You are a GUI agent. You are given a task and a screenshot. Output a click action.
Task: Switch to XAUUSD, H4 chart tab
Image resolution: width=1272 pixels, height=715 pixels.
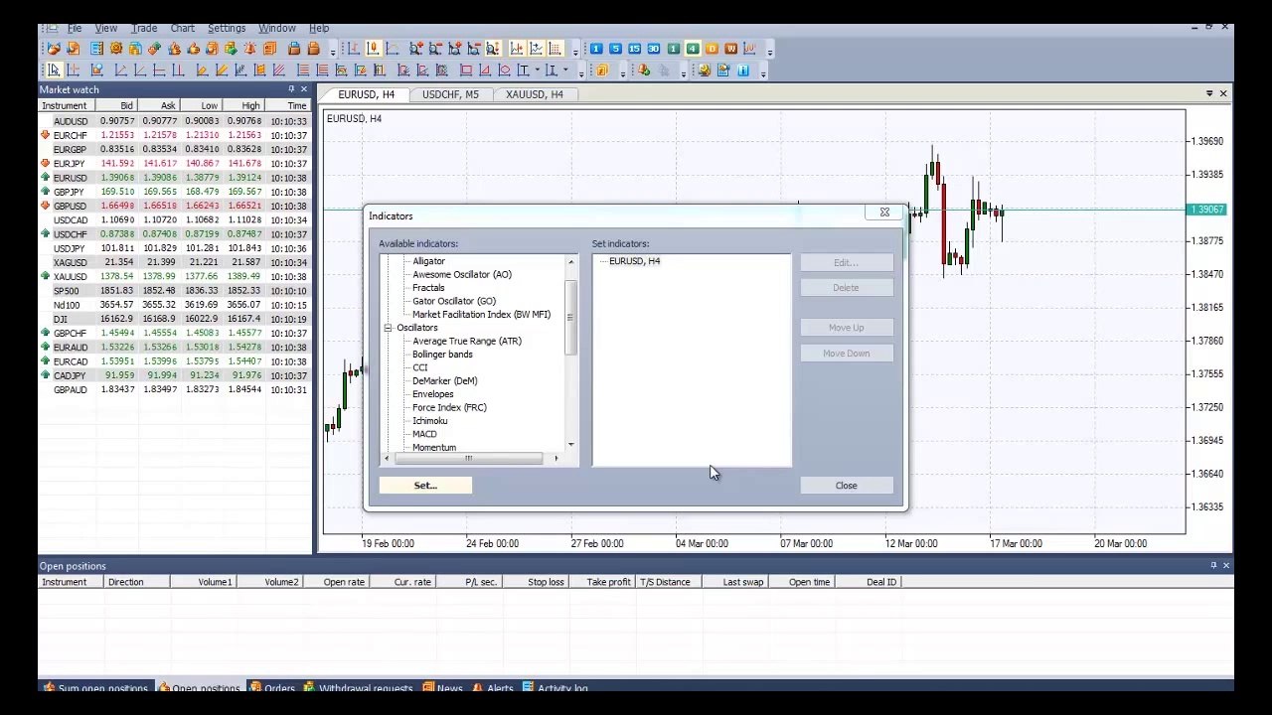(535, 94)
